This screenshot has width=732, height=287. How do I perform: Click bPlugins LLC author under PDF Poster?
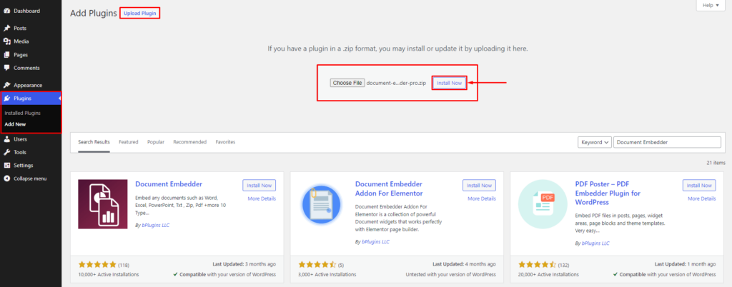[x=595, y=243]
